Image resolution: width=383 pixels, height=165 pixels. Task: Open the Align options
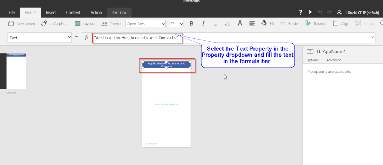tap(341, 24)
